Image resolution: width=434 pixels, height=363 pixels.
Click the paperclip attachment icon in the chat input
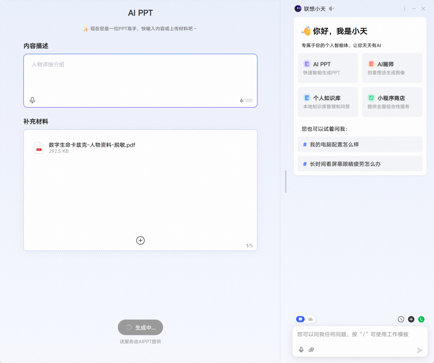[311, 350]
